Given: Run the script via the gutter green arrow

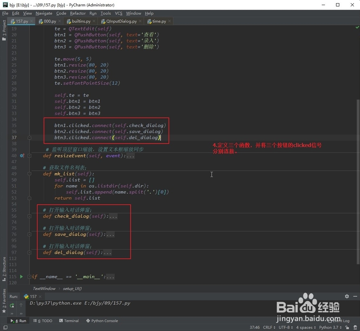Looking at the screenshot, I should 21,277.
